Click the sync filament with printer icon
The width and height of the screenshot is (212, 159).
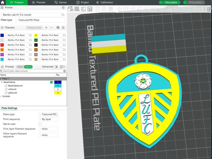pos(58,27)
